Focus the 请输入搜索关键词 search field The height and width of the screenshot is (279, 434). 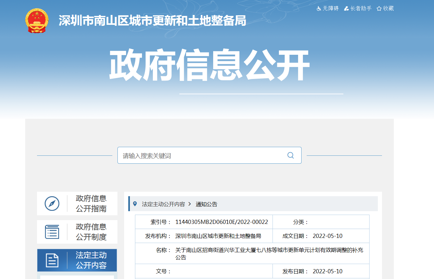click(x=201, y=155)
